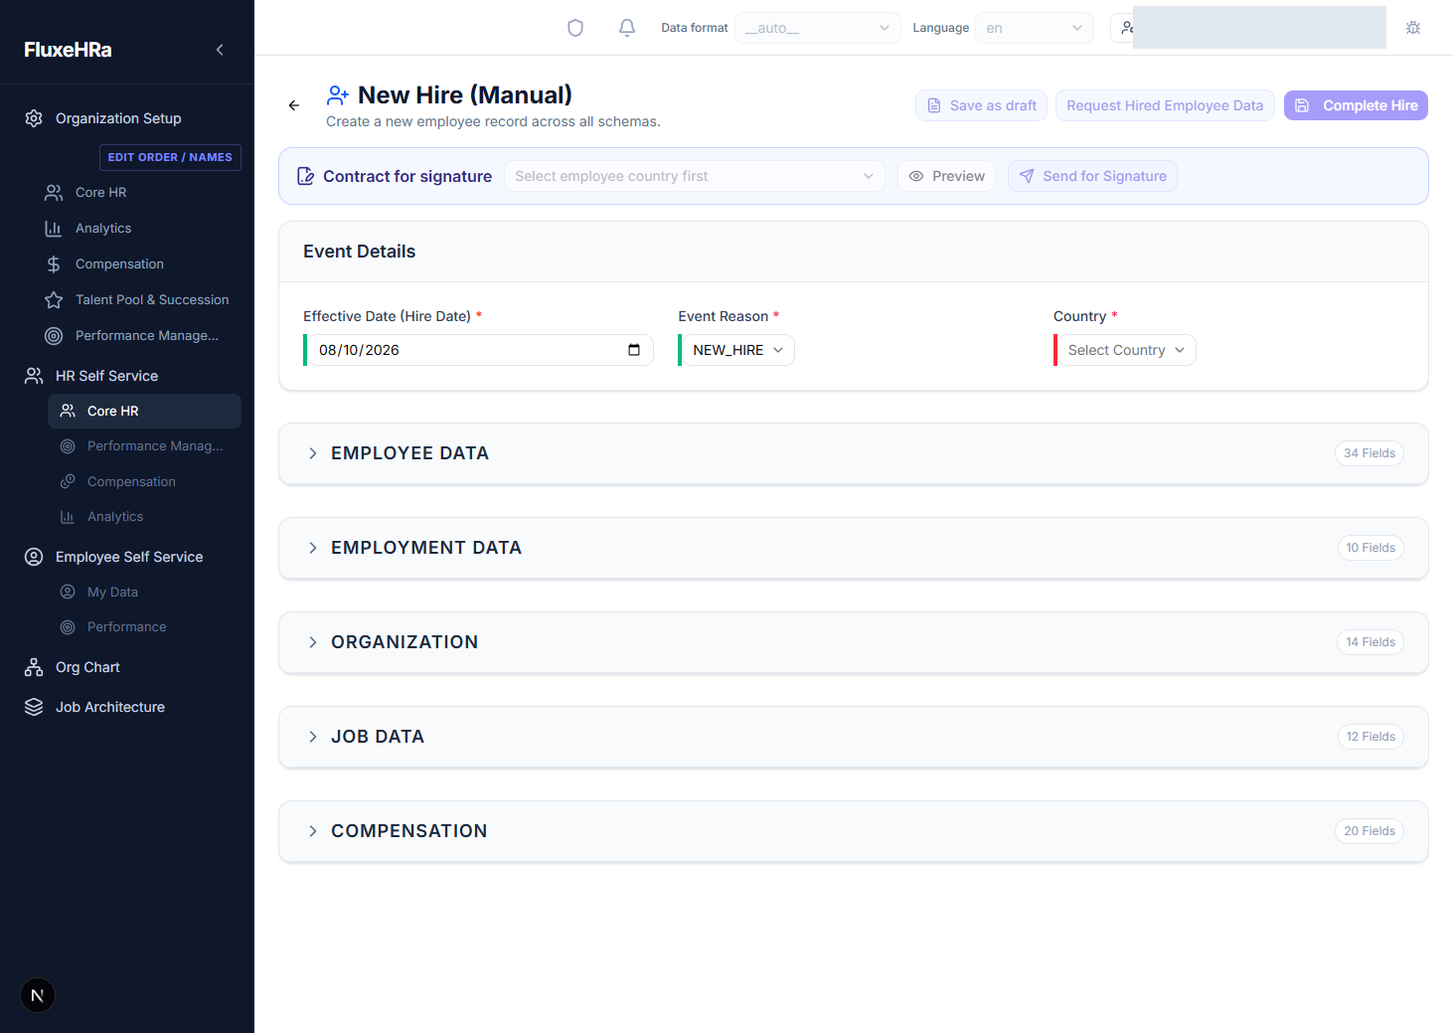Click the Organization Setup gear icon
This screenshot has width=1453, height=1033.
[x=34, y=118]
